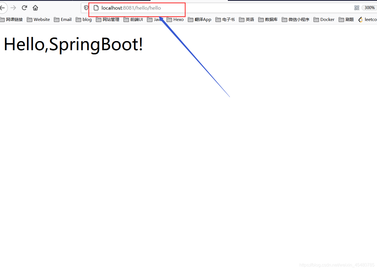Go back to the previous page

pyautogui.click(x=2, y=8)
